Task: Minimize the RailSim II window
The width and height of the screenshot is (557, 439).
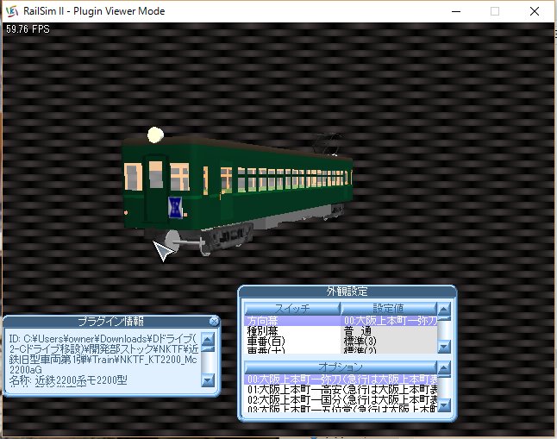Action: (x=456, y=11)
